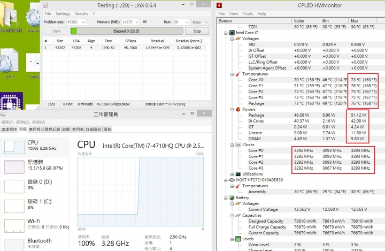Open the purple chip desktop icon

[11, 101]
